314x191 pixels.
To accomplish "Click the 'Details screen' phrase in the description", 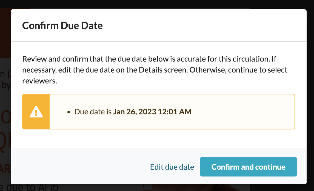I will coord(163,70).
